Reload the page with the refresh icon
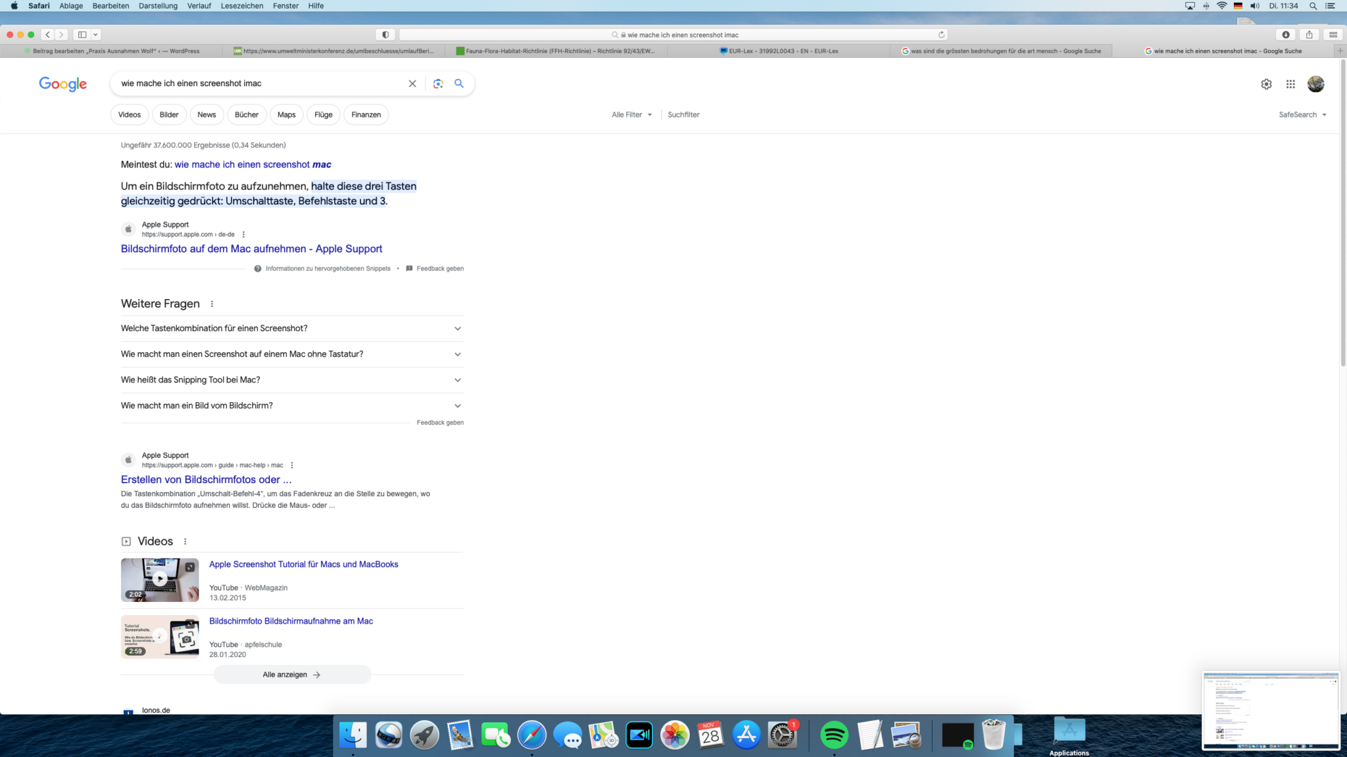Image resolution: width=1347 pixels, height=757 pixels. (941, 35)
